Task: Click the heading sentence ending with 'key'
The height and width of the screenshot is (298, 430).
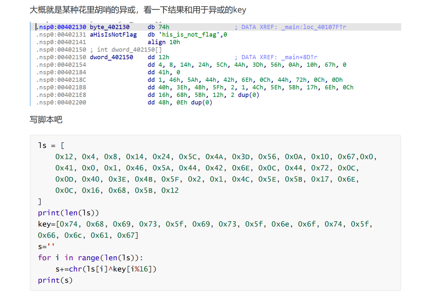Action: (x=138, y=10)
